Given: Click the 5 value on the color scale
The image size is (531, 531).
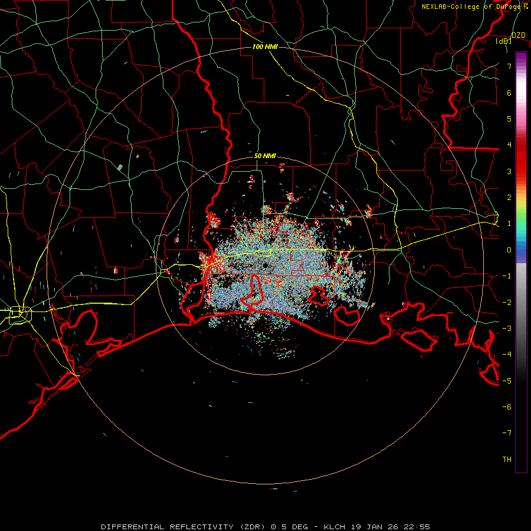Looking at the screenshot, I should pyautogui.click(x=509, y=119).
